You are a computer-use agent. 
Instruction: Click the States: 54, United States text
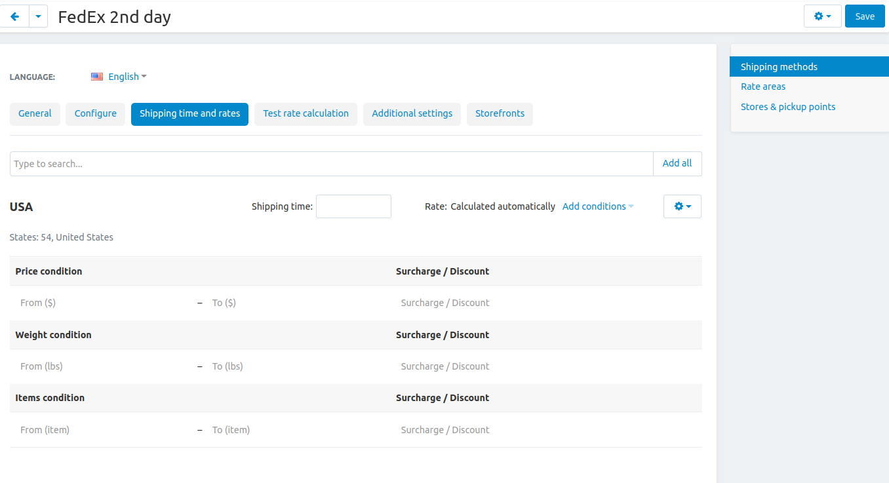coord(62,237)
